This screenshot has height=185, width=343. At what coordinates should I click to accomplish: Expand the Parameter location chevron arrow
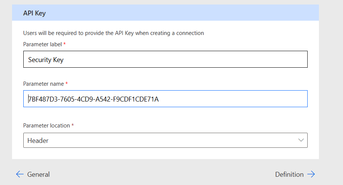point(301,140)
